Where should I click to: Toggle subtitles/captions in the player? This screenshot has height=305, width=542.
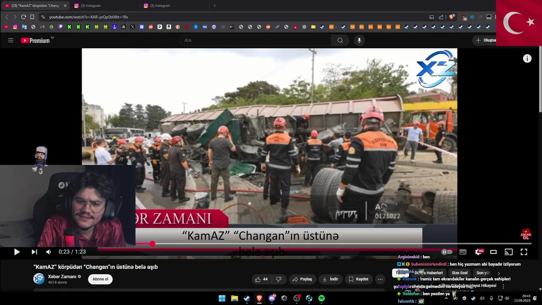coord(463,252)
